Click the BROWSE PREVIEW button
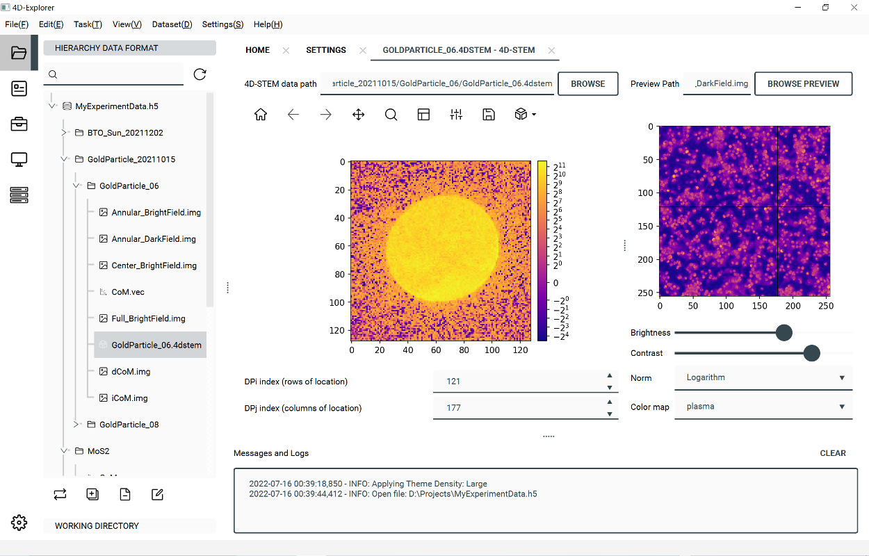Viewport: 869px width, 556px height. pos(803,83)
